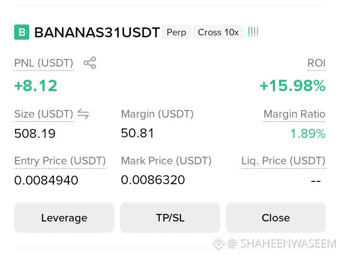This screenshot has height=255, width=340.
Task: Tap the PNL (USDT) label for info
Action: (44, 63)
